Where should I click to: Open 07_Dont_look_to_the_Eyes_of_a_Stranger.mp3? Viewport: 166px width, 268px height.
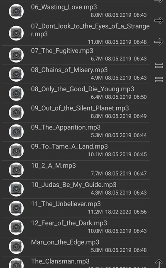[76, 33]
